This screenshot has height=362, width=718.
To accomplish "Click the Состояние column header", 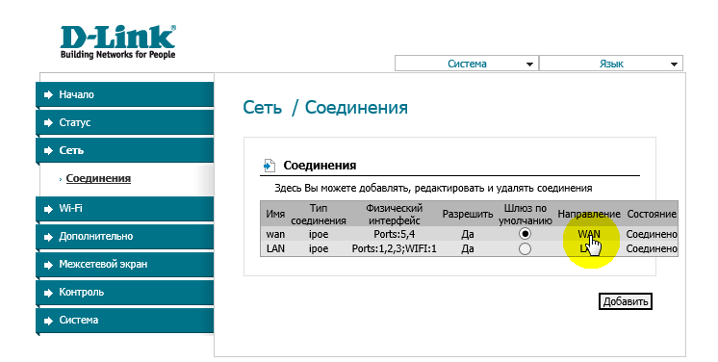I will click(x=652, y=214).
